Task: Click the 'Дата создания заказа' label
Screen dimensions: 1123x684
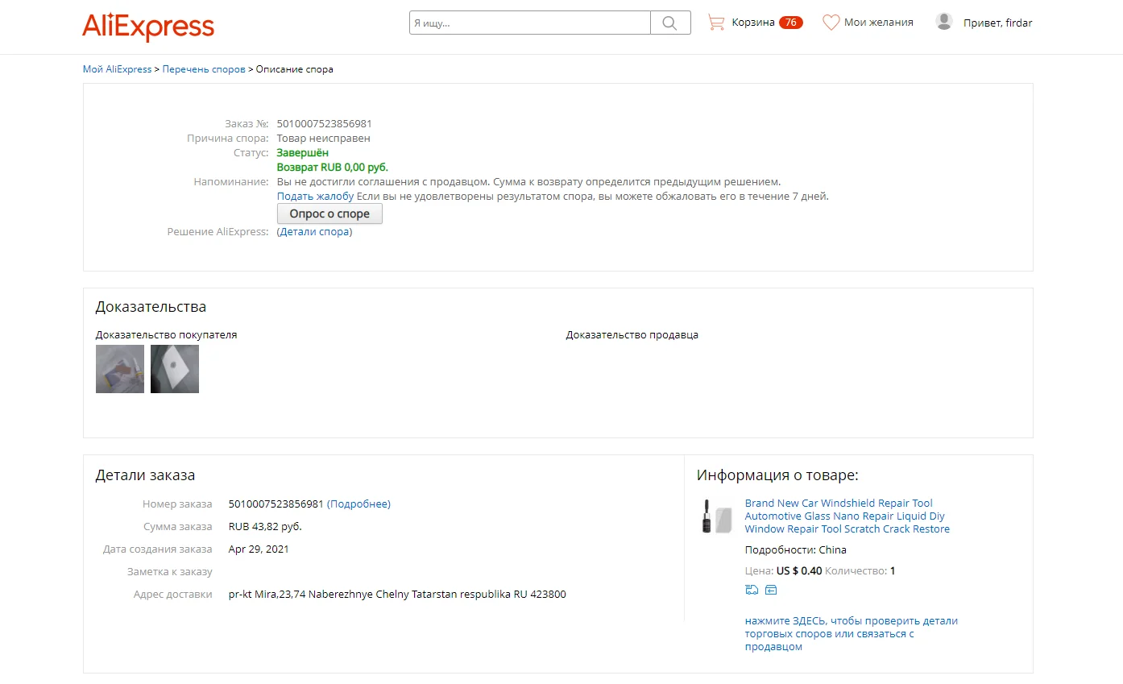Action: click(158, 549)
